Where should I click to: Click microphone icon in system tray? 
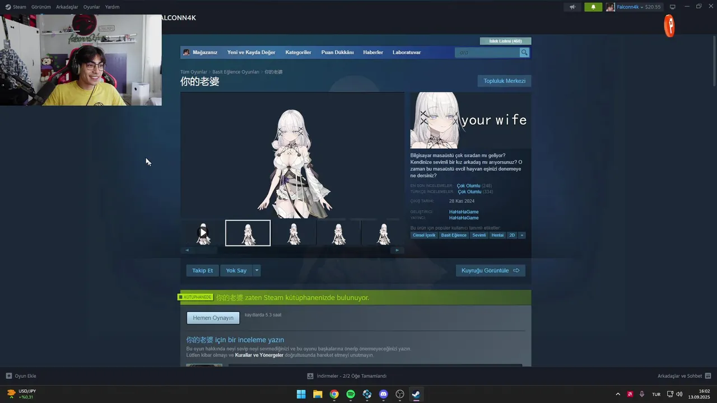coord(642,394)
